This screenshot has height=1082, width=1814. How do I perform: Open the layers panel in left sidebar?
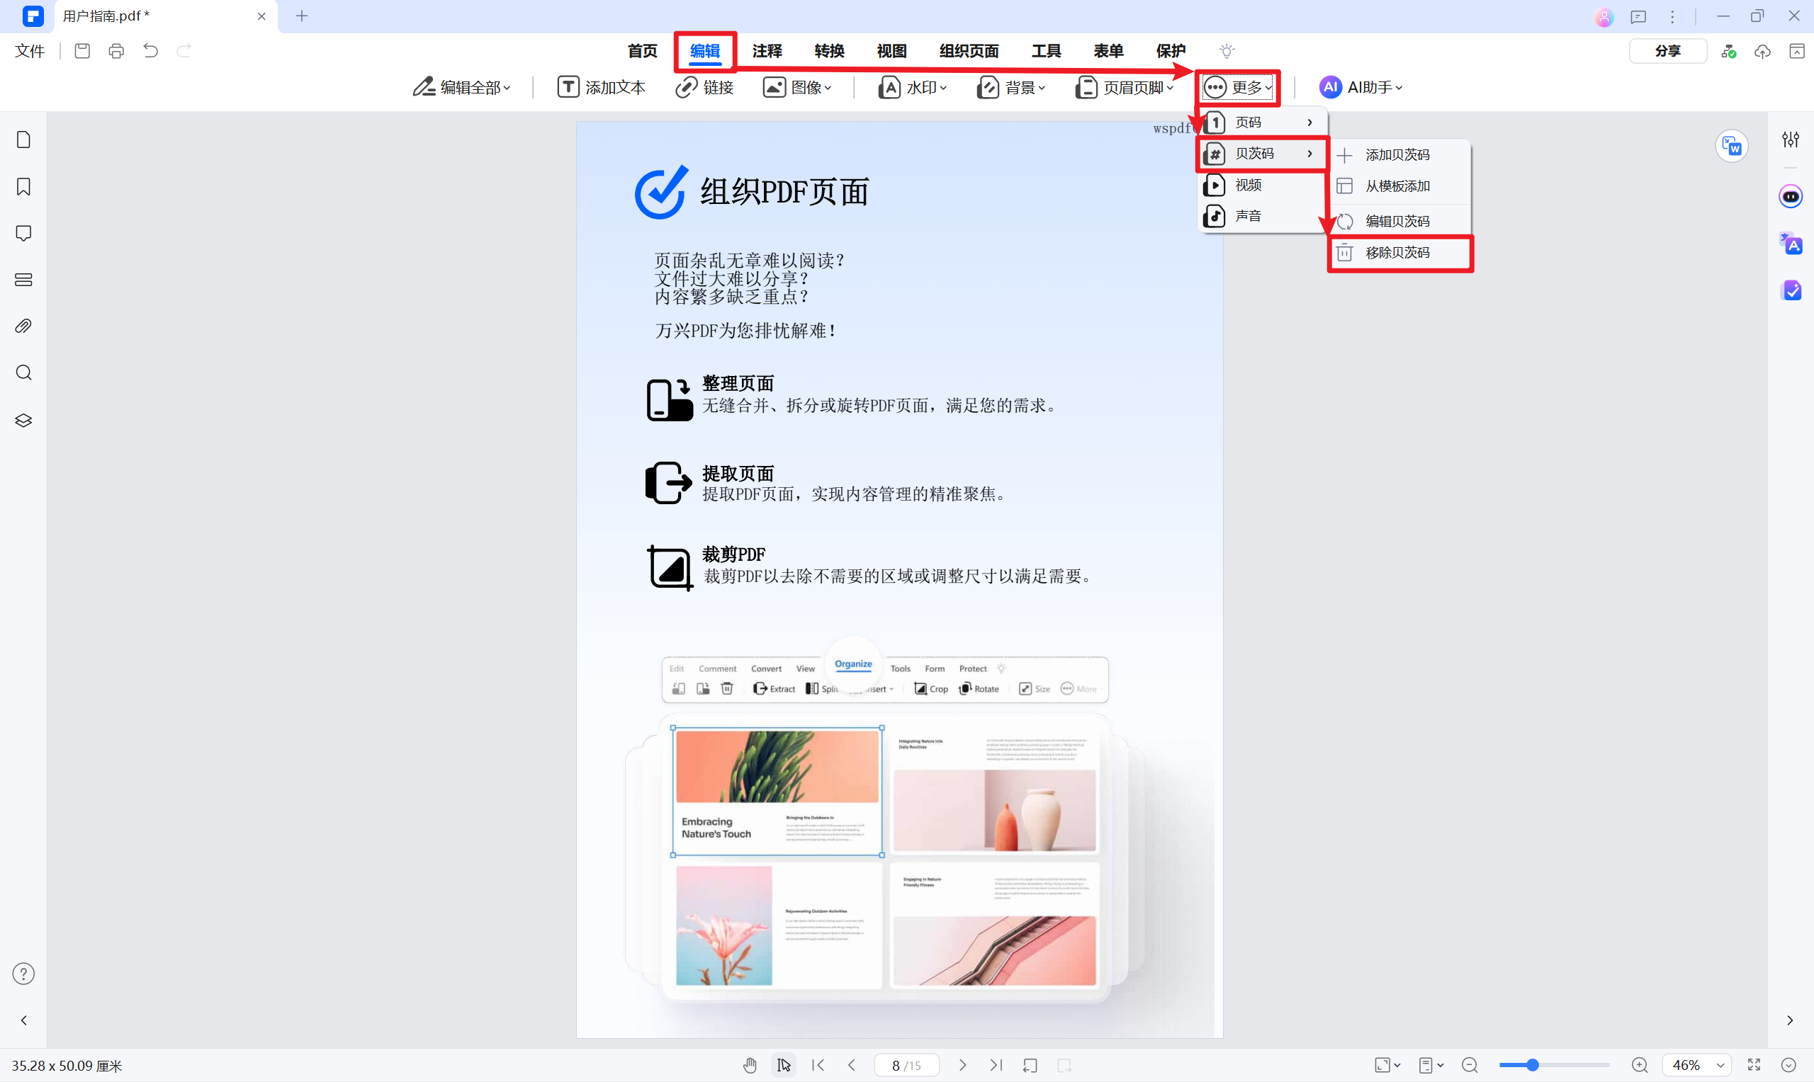[x=23, y=420]
